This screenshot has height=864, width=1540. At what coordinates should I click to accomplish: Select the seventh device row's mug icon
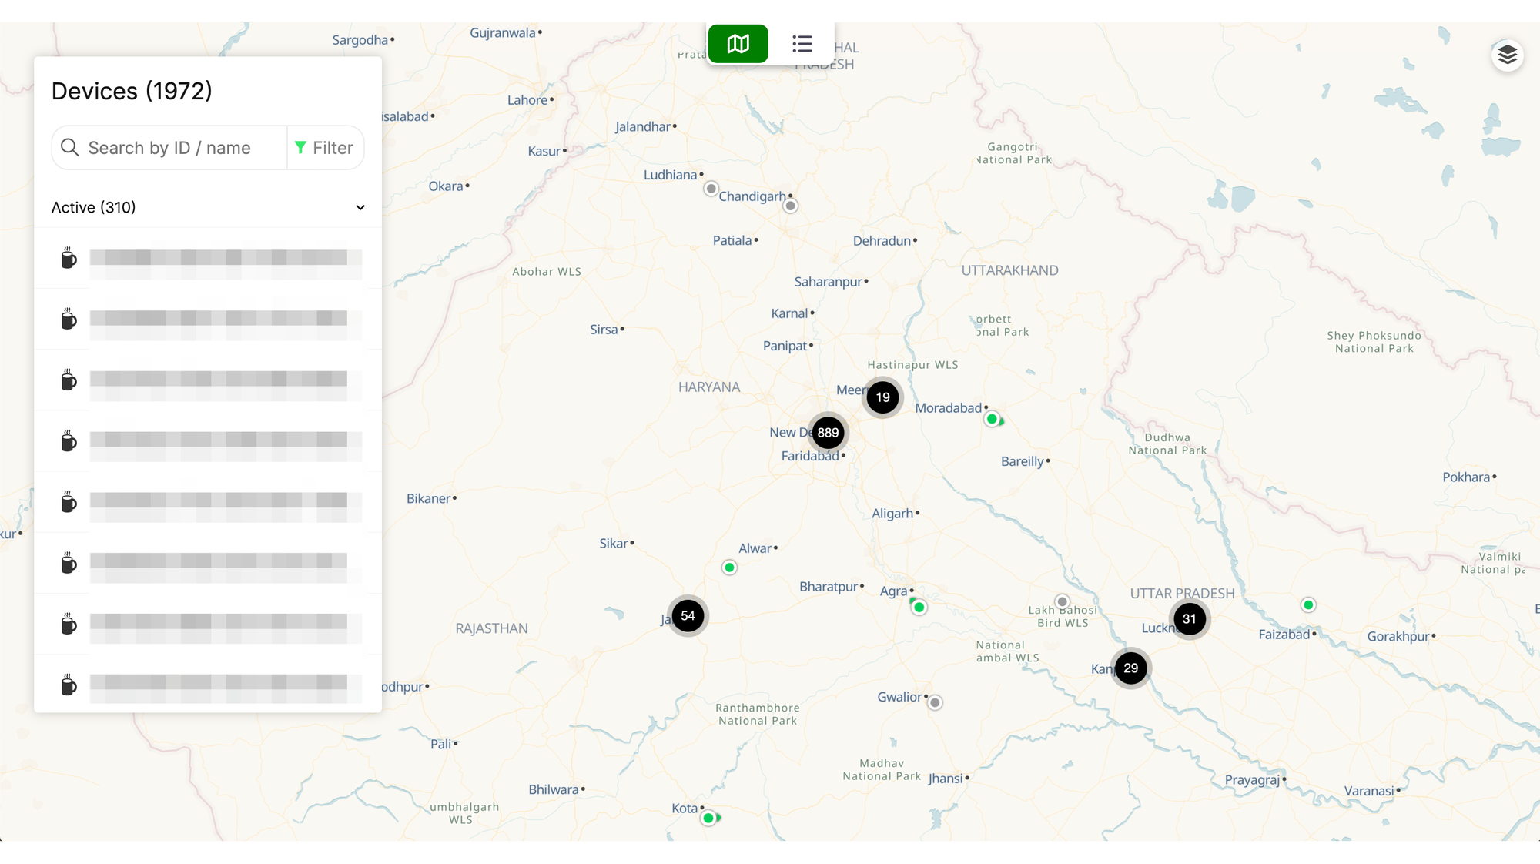pos(69,623)
